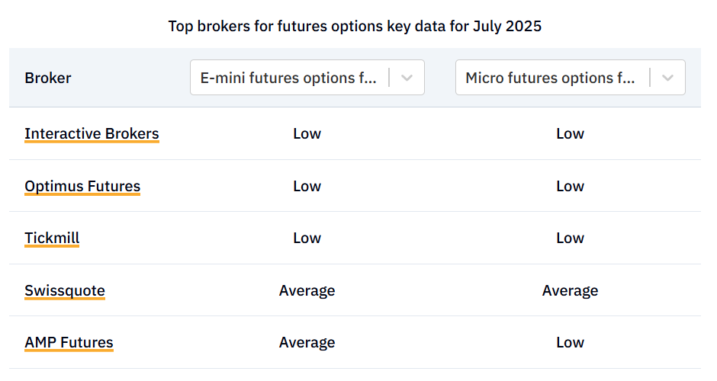Open the Interactive Brokers link
Screen dimensions: 717x381
[92, 134]
